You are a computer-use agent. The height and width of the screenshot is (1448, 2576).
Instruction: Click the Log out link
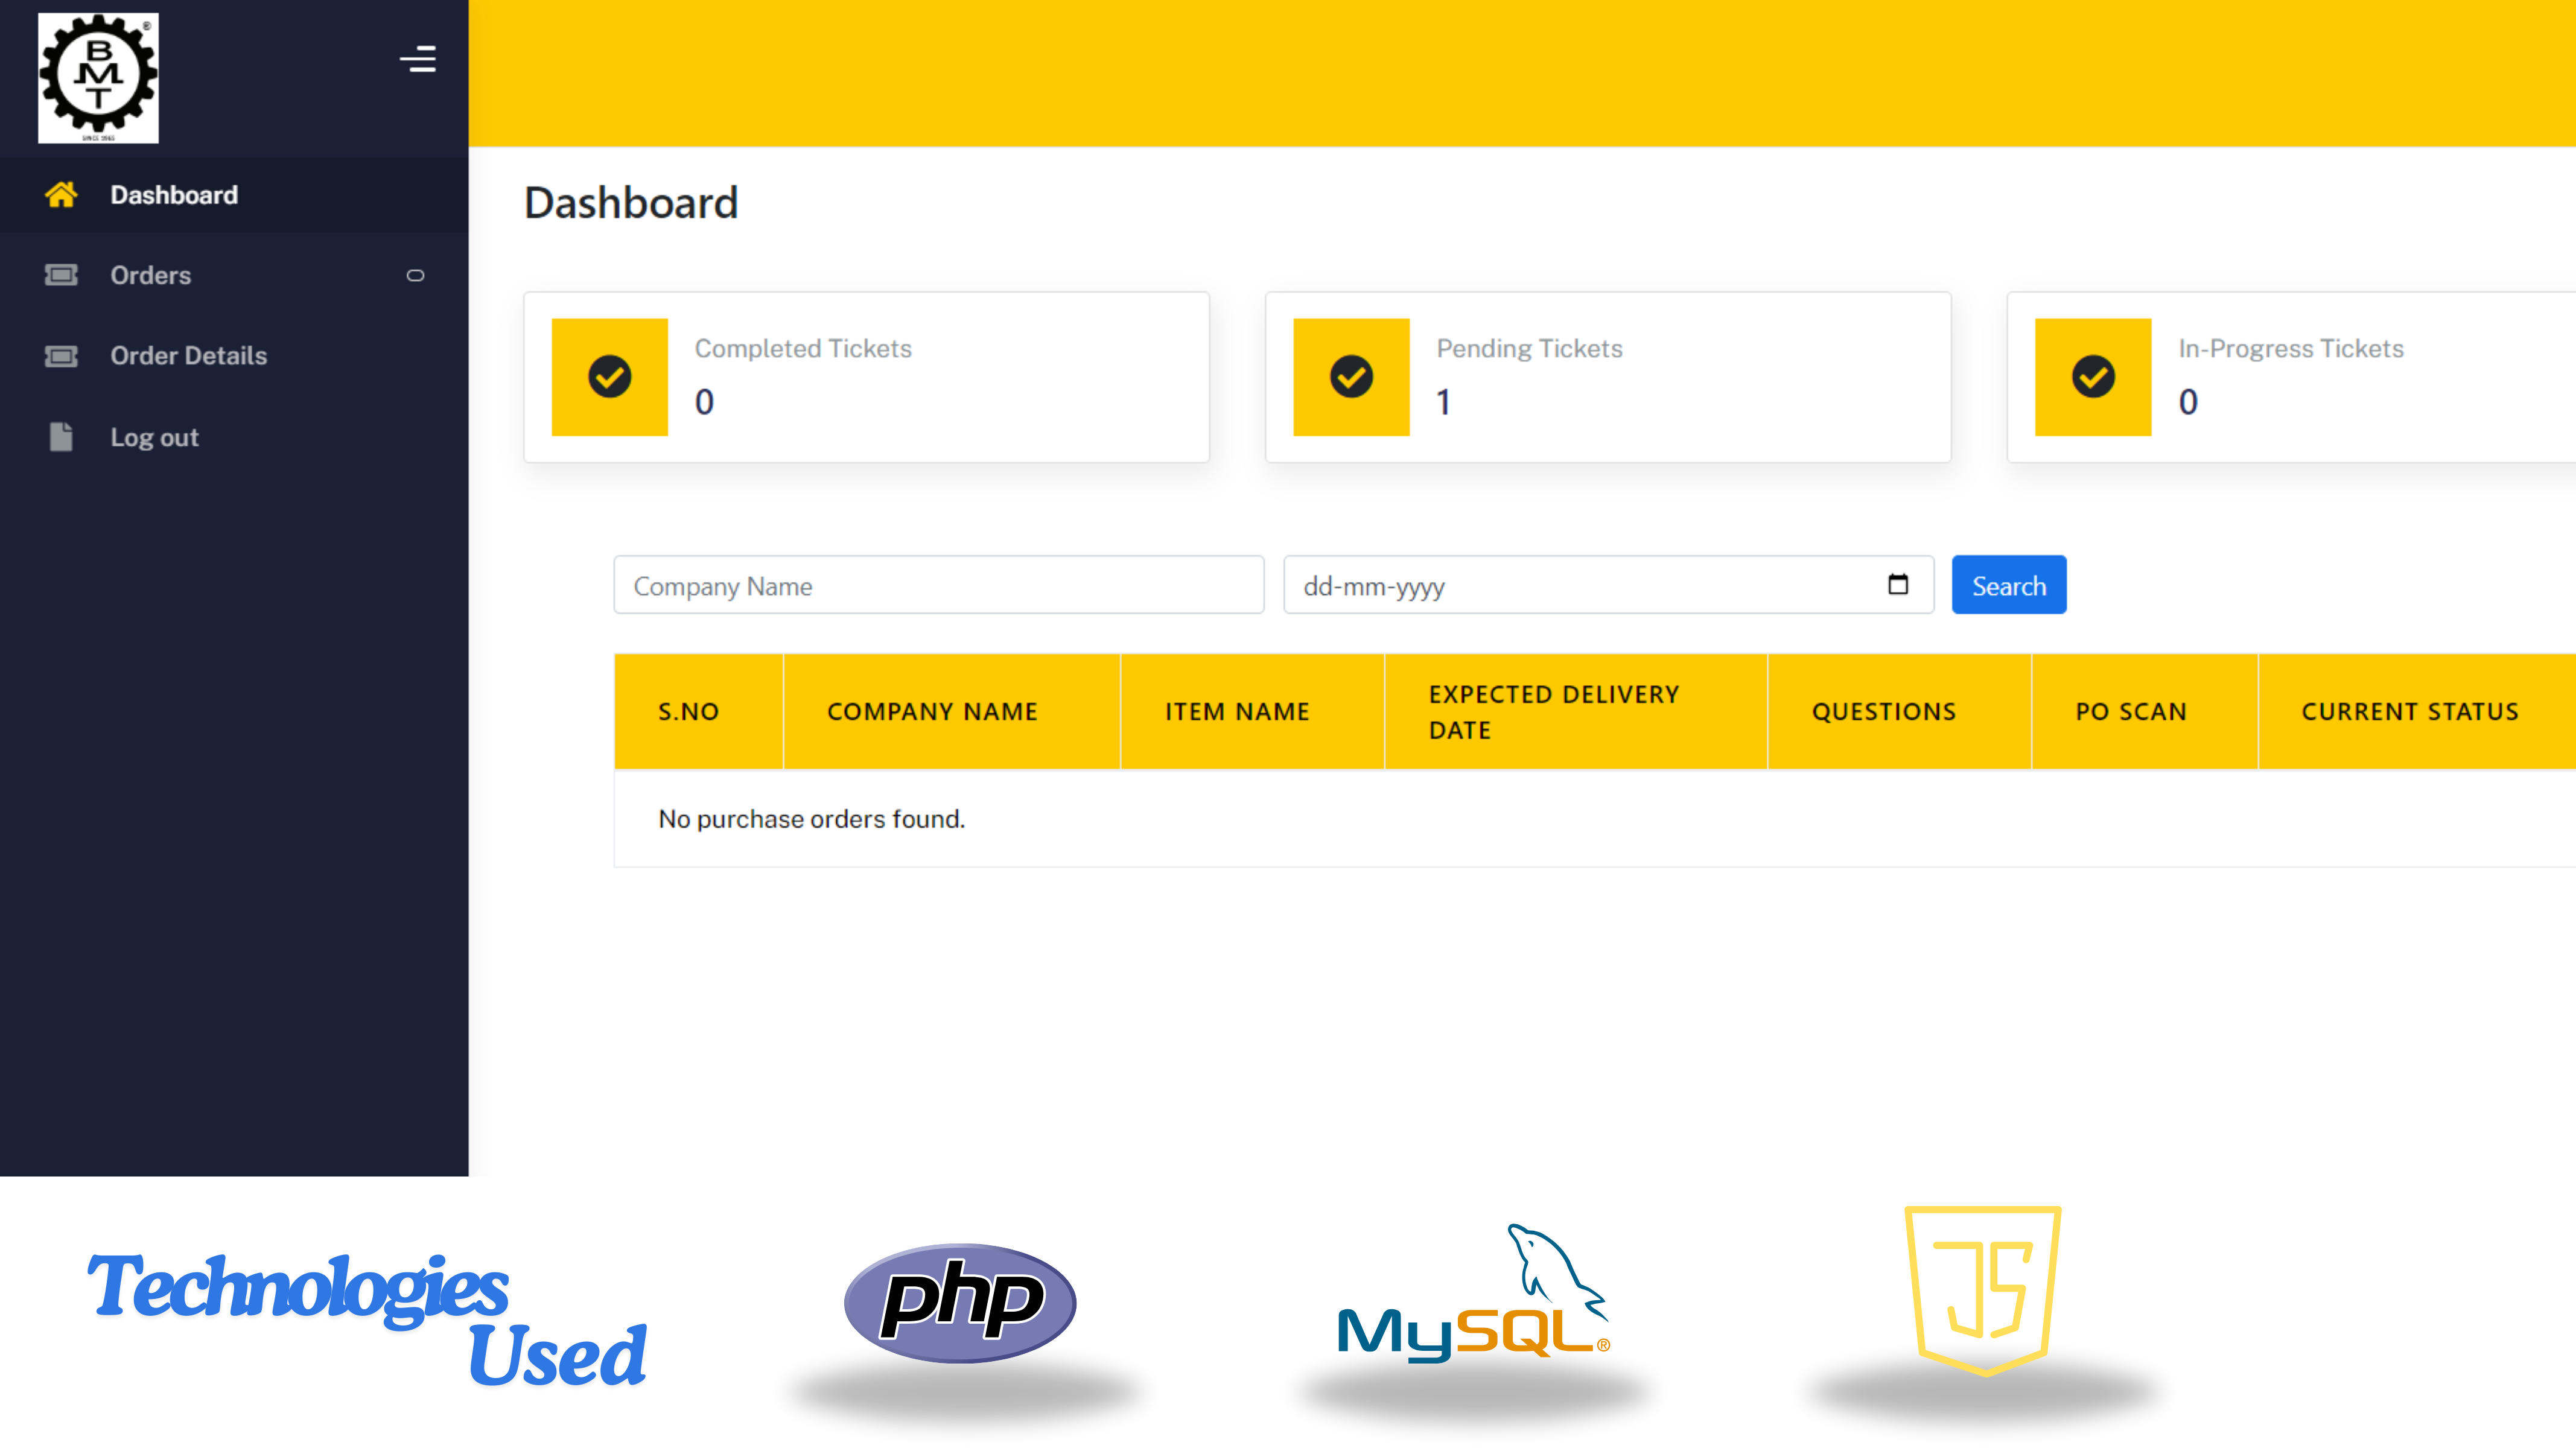point(154,437)
